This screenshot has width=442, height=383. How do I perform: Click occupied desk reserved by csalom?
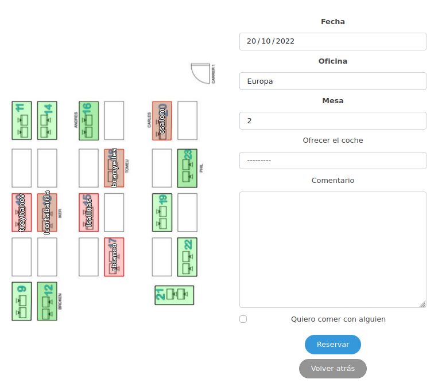click(162, 120)
